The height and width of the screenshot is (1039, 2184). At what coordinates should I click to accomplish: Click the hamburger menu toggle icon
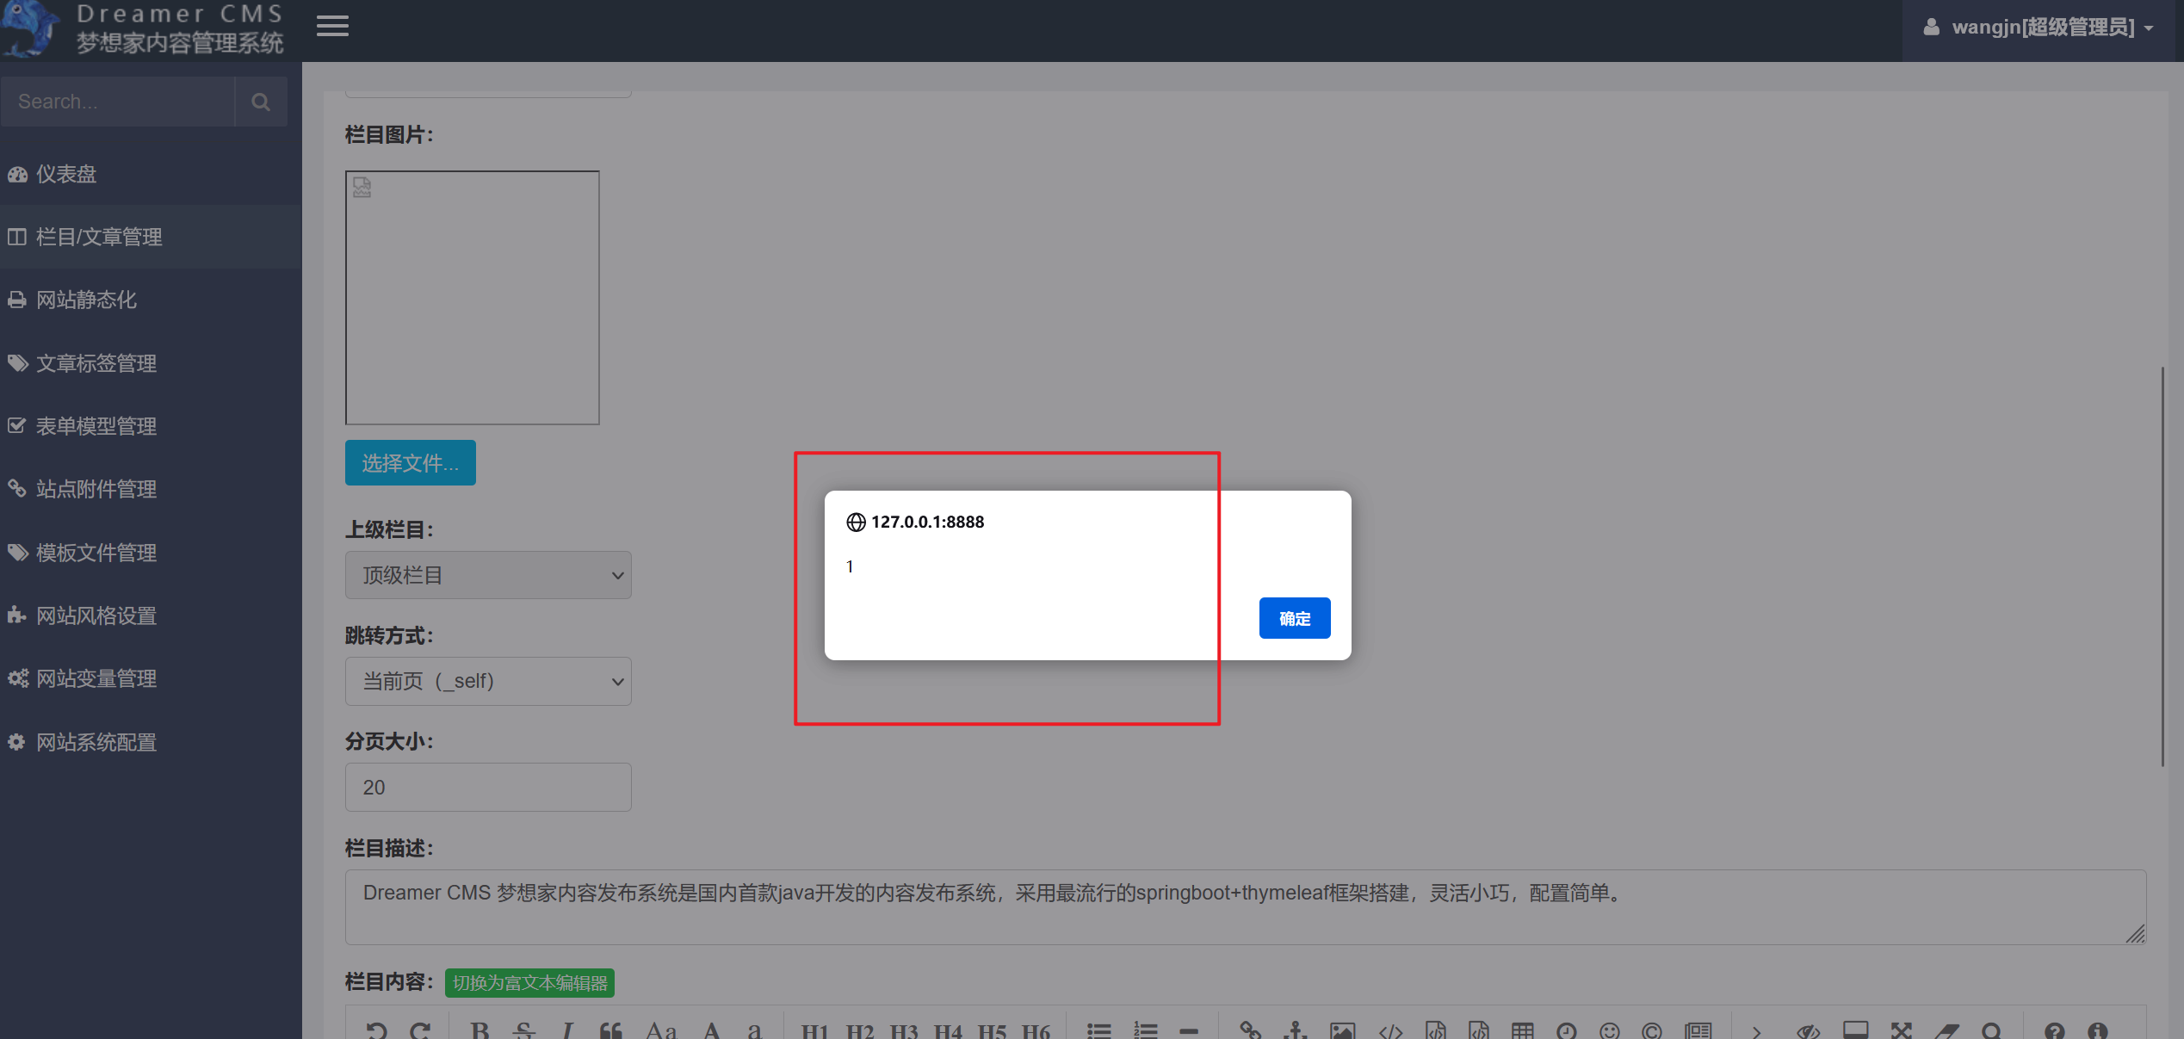click(x=332, y=26)
